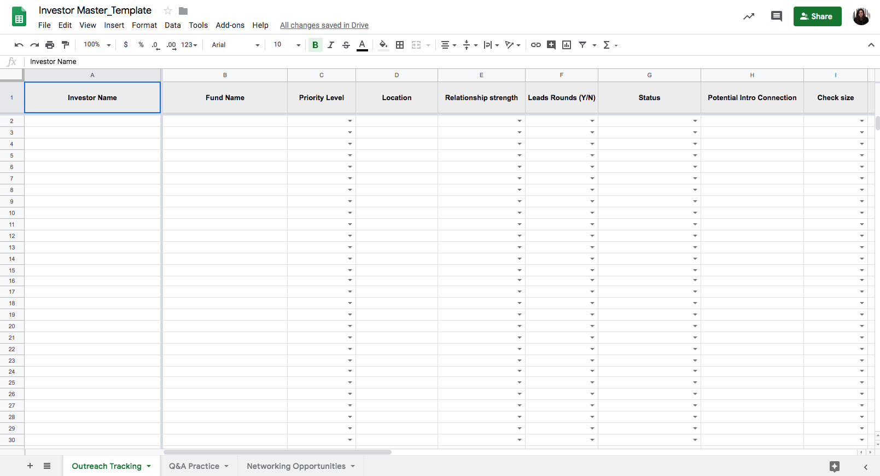Open the Add-ons menu
880x476 pixels.
[x=230, y=25]
